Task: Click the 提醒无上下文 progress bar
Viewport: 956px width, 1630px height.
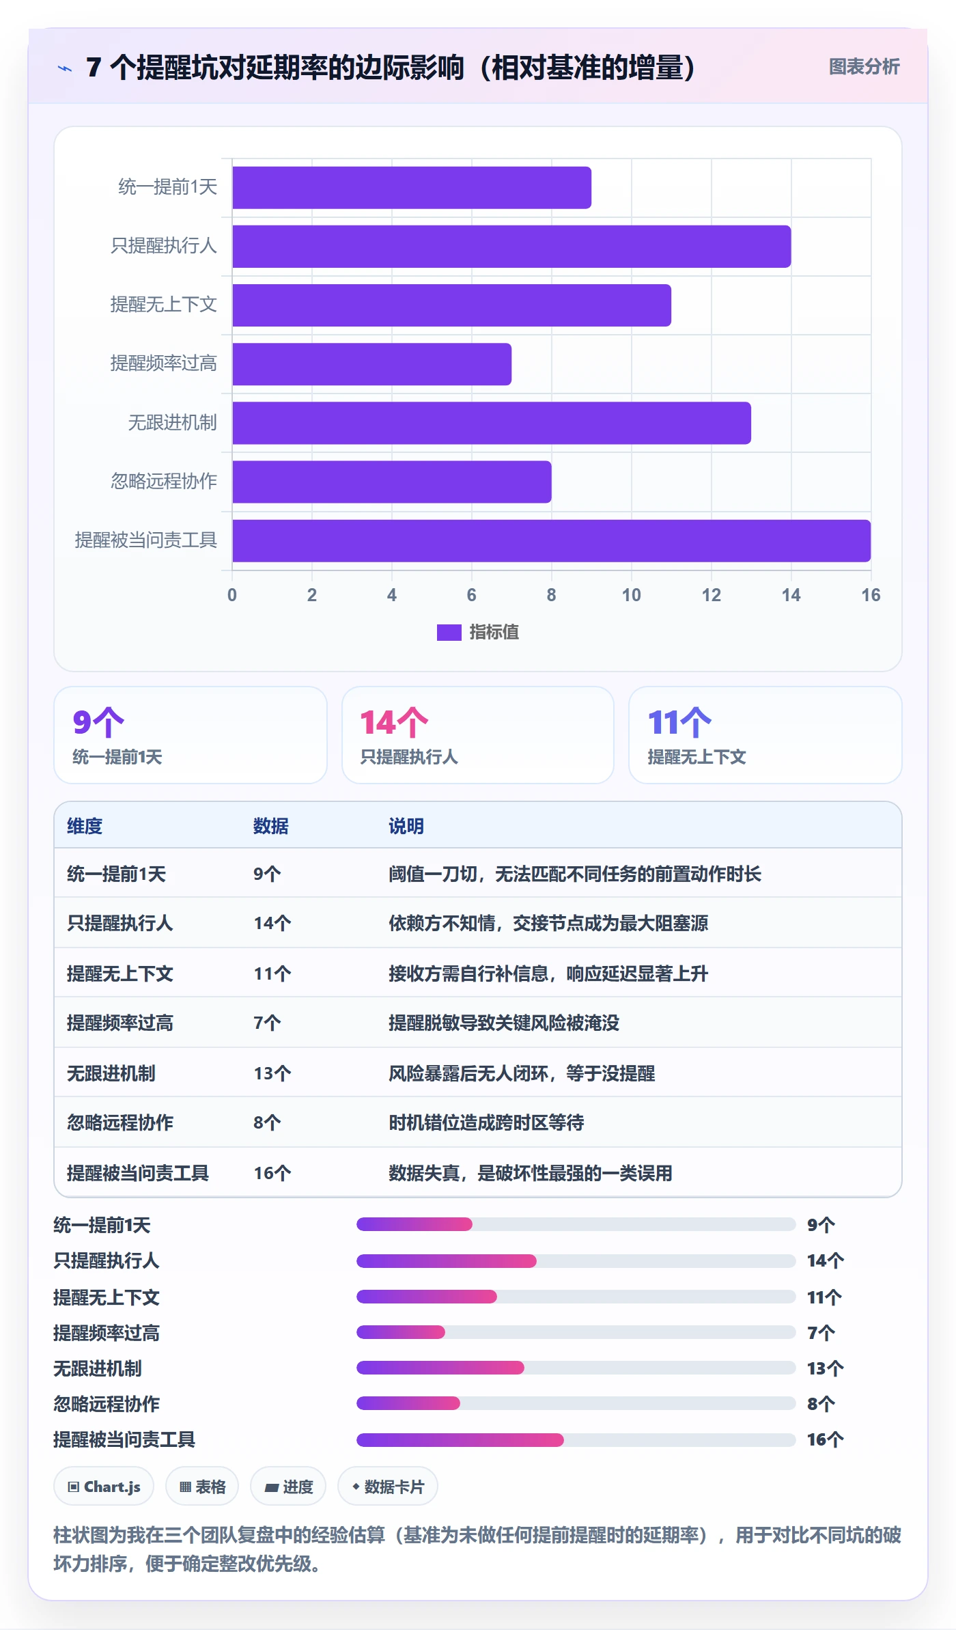Action: click(576, 1297)
